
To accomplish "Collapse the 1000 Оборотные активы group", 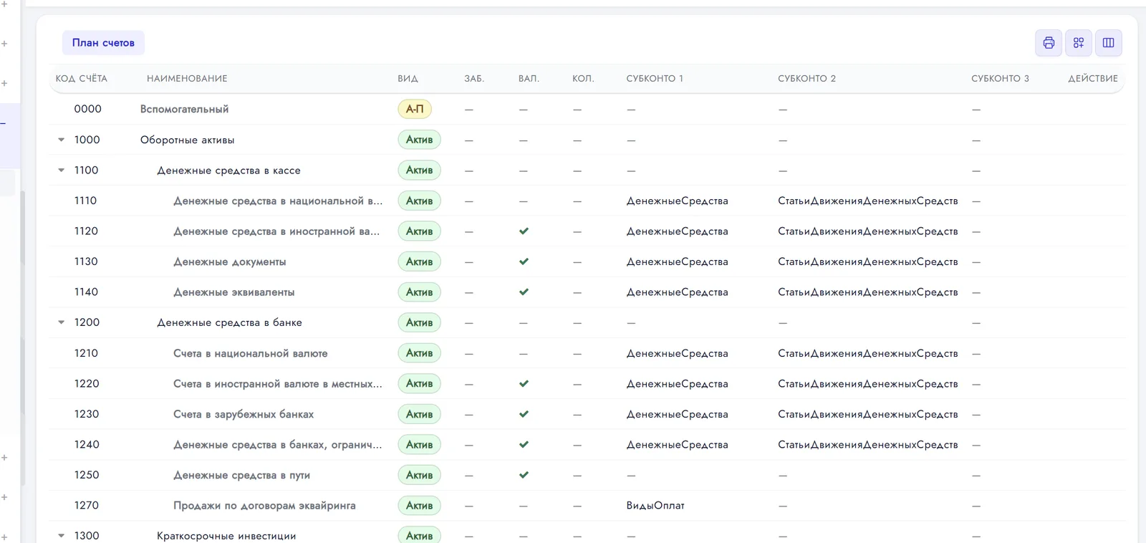I will click(62, 140).
